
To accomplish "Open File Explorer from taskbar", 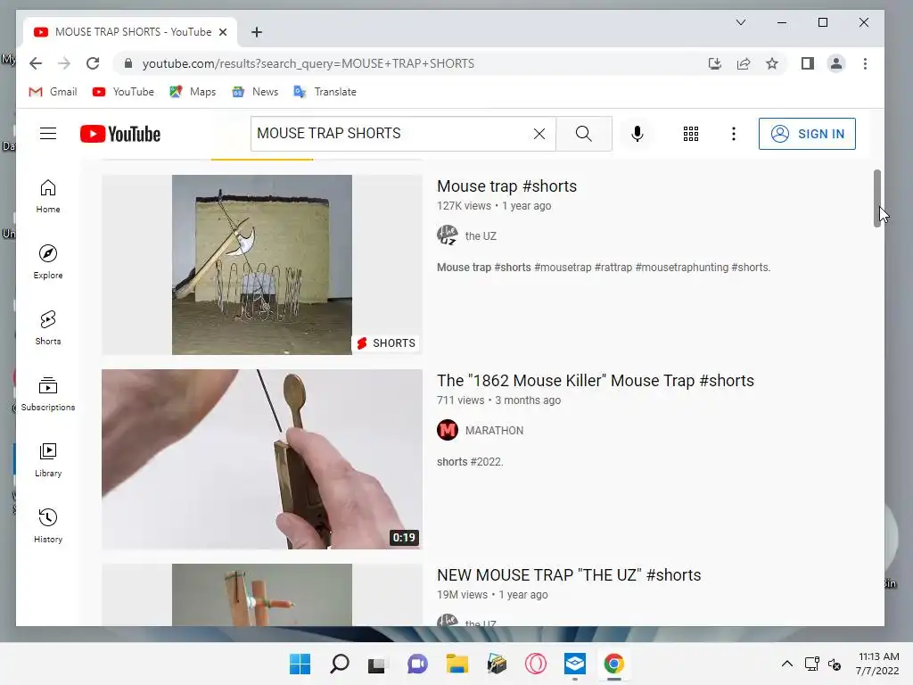I will pyautogui.click(x=457, y=664).
